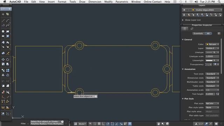Click the 3D orbit icon in status bar

(x=167, y=124)
